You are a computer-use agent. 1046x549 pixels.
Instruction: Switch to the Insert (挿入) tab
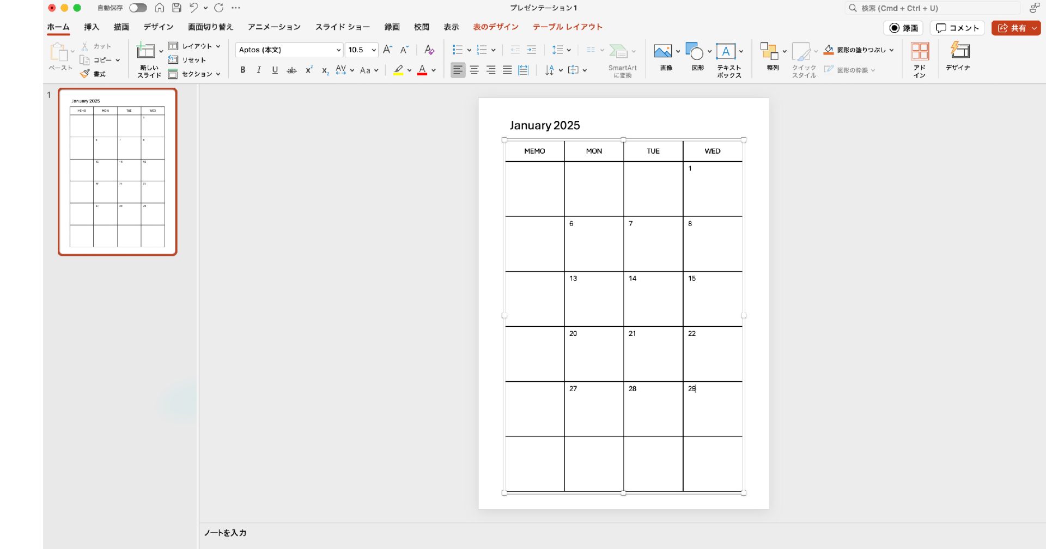click(x=92, y=27)
